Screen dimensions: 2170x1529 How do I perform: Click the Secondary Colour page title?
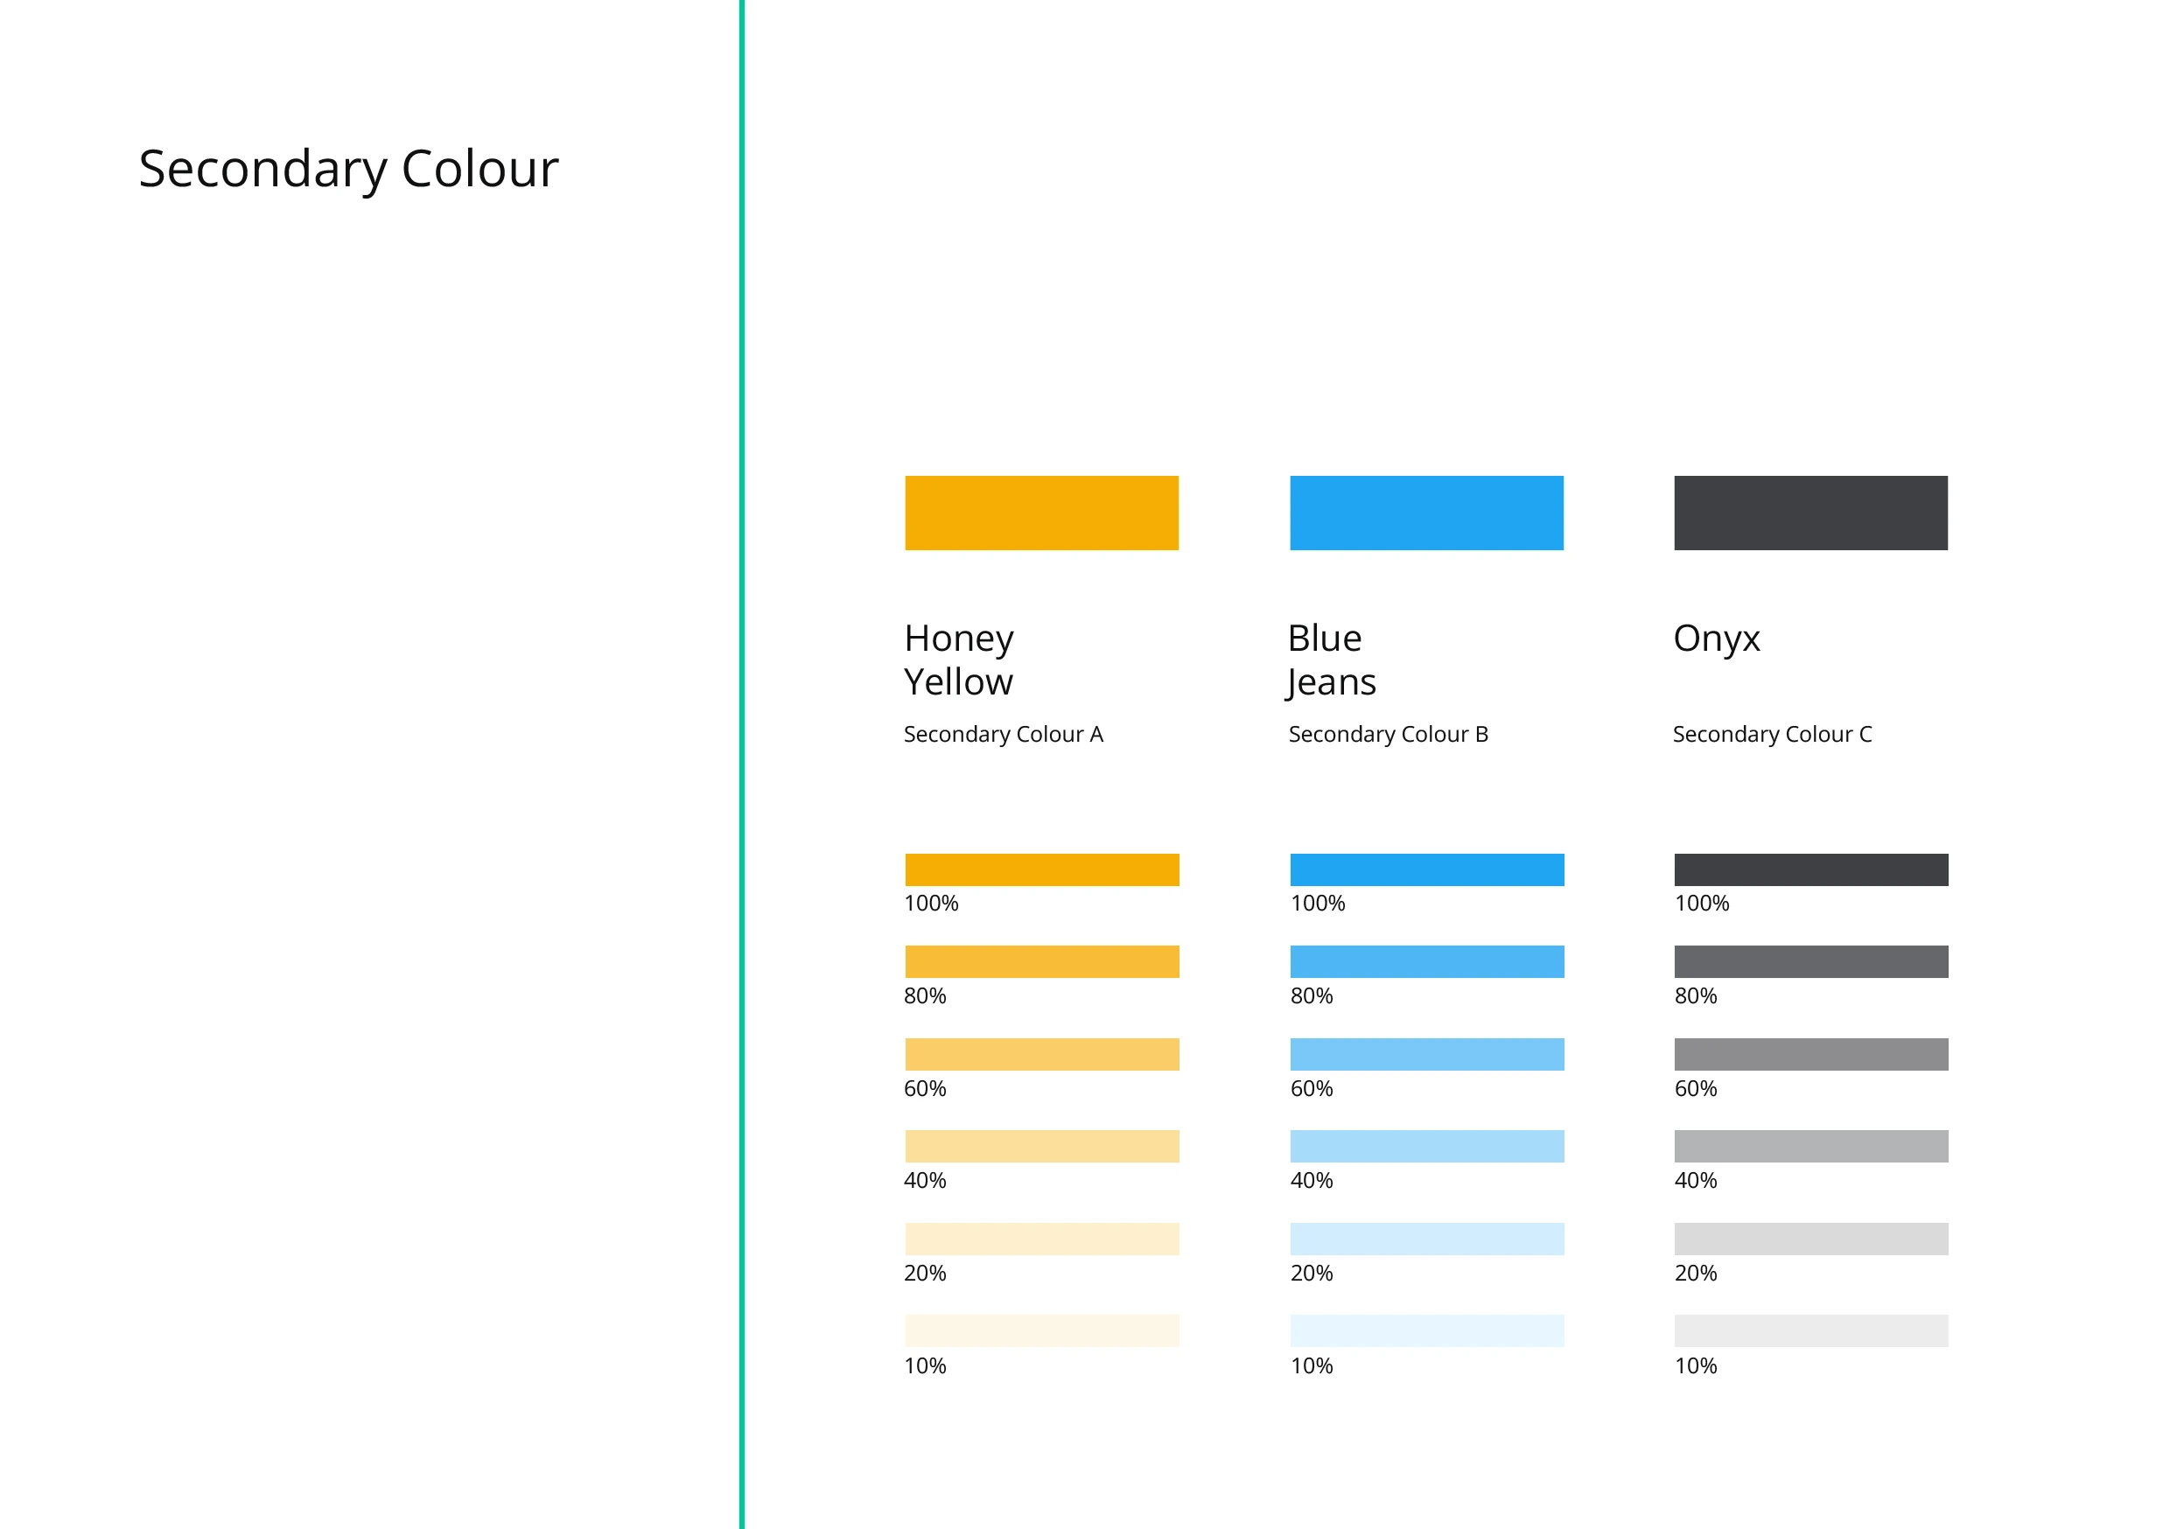[x=347, y=169]
